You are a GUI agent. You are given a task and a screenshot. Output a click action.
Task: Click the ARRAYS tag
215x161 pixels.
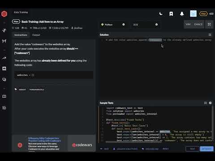pos(22,89)
